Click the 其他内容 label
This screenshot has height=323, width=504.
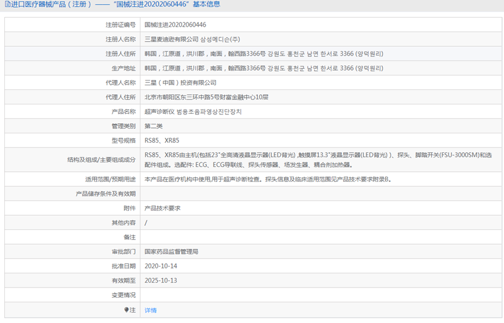pos(123,223)
